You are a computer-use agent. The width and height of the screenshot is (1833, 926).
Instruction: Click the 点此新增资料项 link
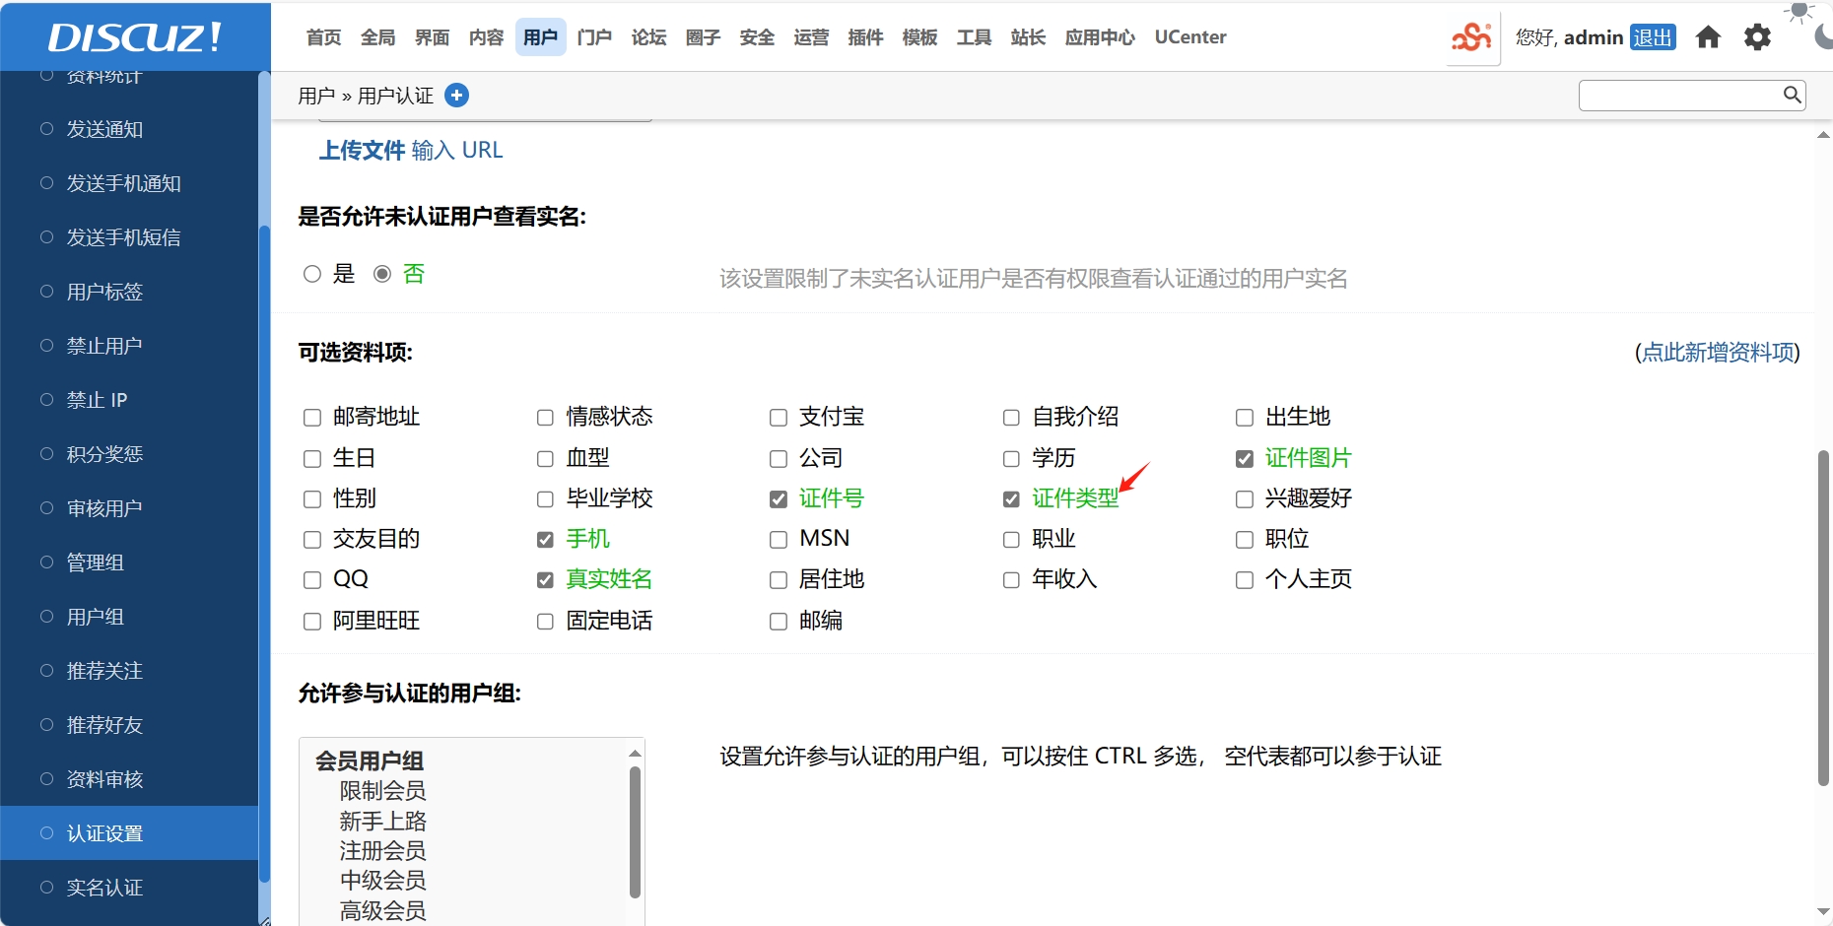tap(1718, 353)
